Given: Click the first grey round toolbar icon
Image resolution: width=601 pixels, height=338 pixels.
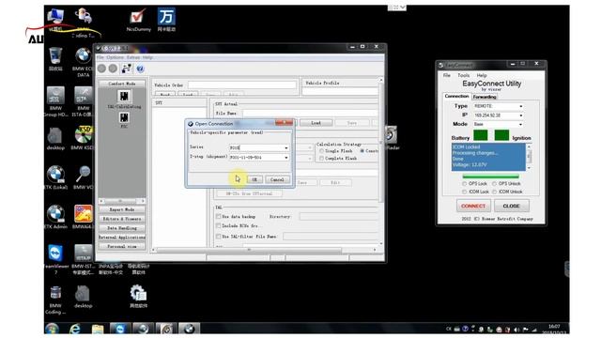Looking at the screenshot, I should point(101,69).
